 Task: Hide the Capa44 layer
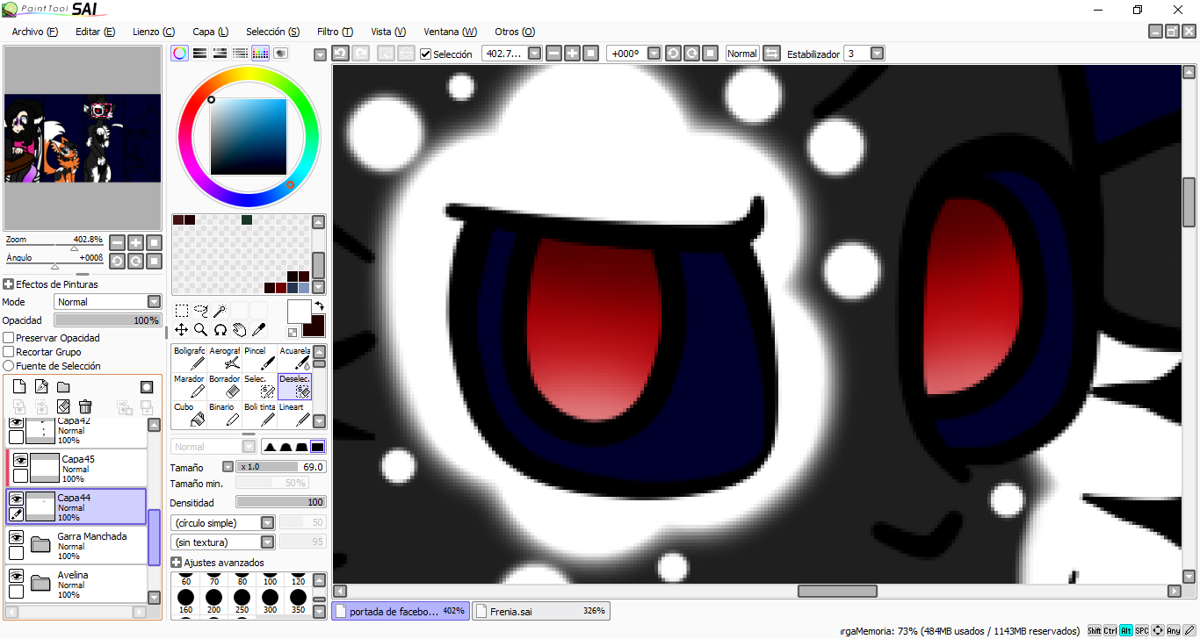tap(16, 499)
